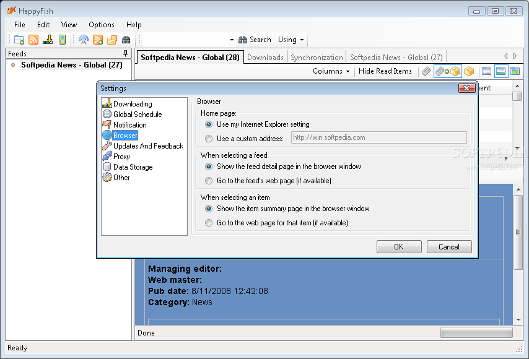
Task: Click the Downloading settings icon
Action: pyautogui.click(x=107, y=103)
